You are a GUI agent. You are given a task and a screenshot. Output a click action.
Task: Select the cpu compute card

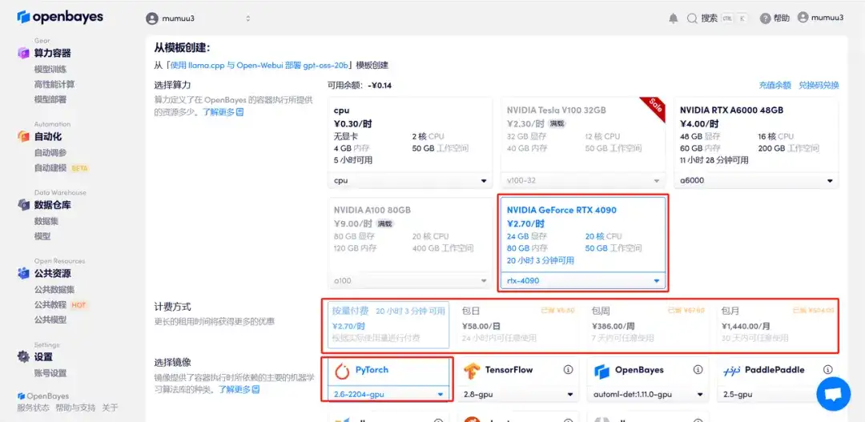pos(410,143)
